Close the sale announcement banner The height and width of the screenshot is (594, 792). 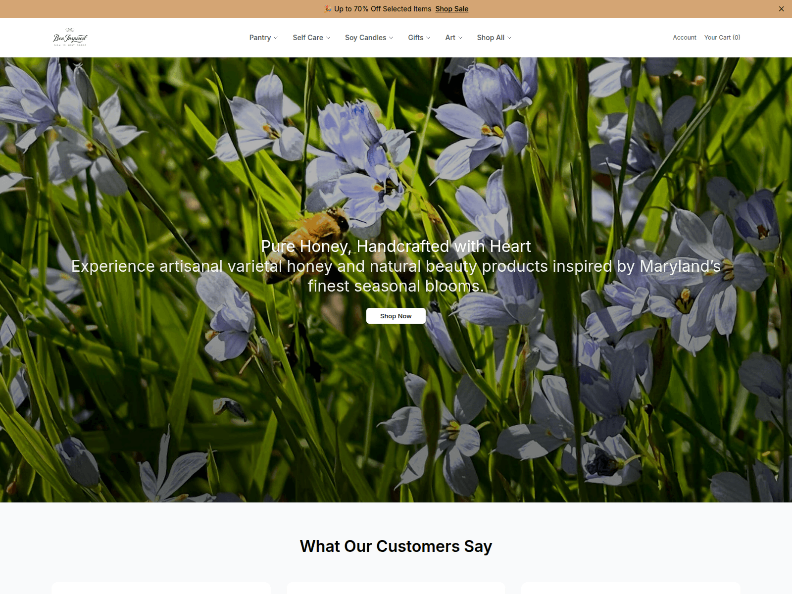pos(781,9)
